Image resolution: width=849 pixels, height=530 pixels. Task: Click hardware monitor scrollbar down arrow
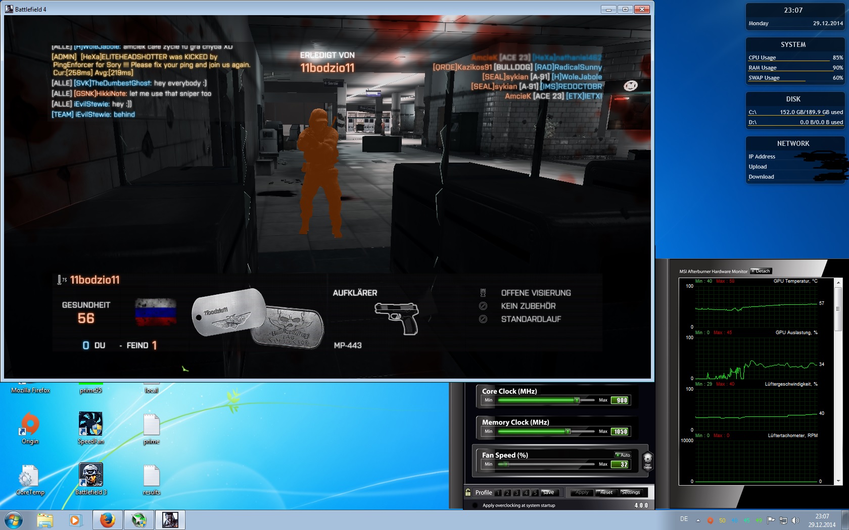[838, 481]
